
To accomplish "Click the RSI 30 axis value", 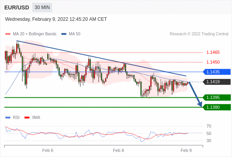I will pyautogui.click(x=209, y=141).
